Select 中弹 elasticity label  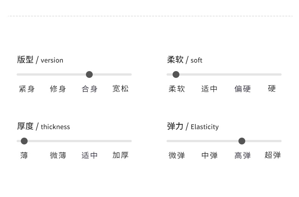[x=210, y=155]
